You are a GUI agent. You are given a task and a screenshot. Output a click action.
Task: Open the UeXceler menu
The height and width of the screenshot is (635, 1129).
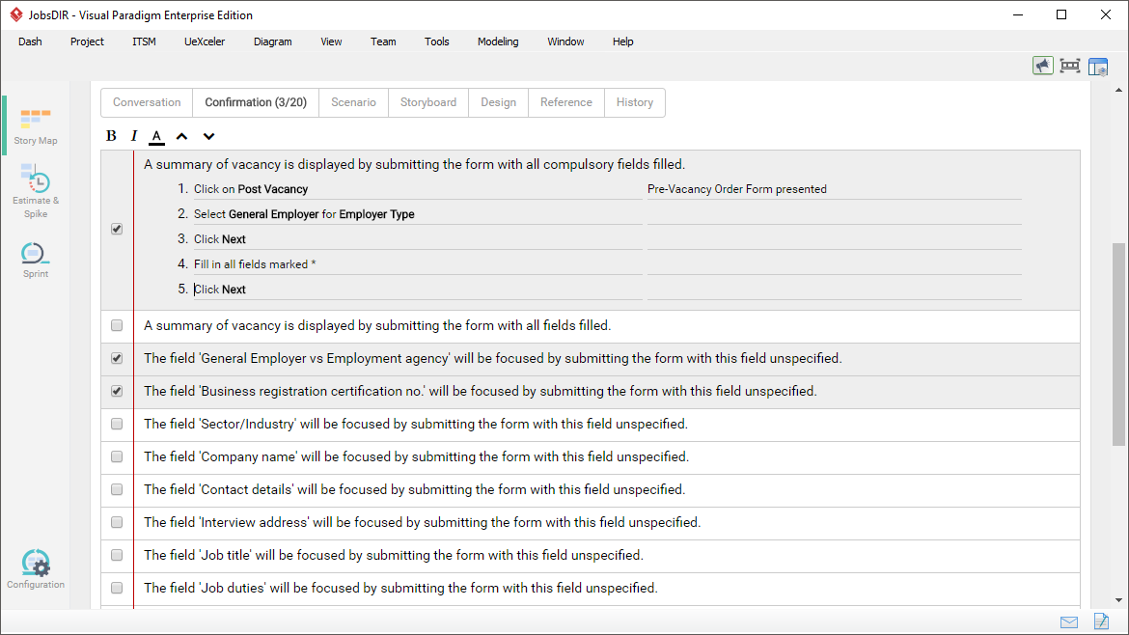tap(205, 41)
